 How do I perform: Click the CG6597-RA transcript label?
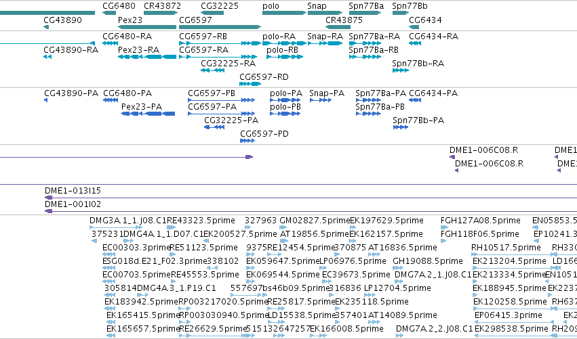click(x=204, y=49)
